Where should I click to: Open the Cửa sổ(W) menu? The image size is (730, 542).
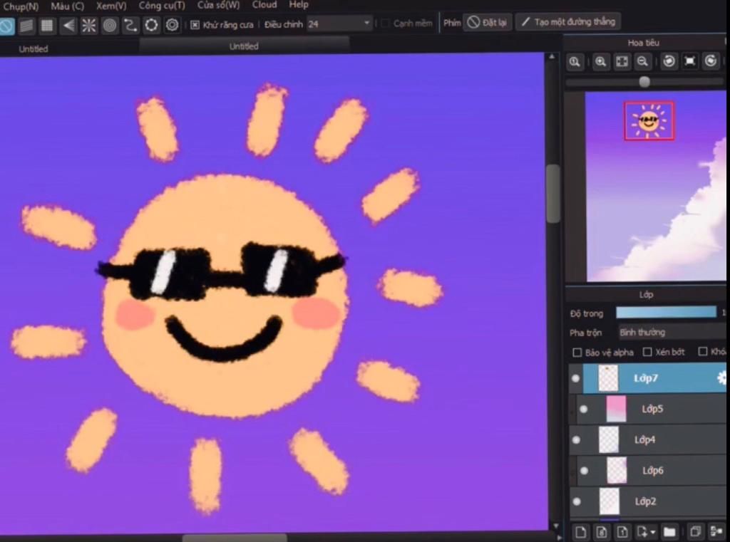(218, 5)
